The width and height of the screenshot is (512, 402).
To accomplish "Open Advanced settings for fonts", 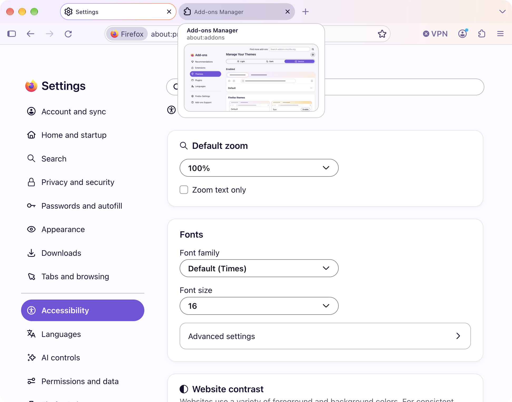I will [x=325, y=336].
